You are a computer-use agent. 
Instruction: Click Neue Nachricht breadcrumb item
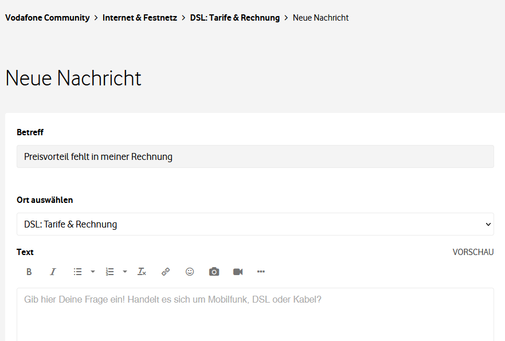point(320,18)
